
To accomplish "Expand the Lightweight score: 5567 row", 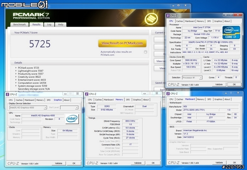I will pyautogui.click(x=16, y=71).
